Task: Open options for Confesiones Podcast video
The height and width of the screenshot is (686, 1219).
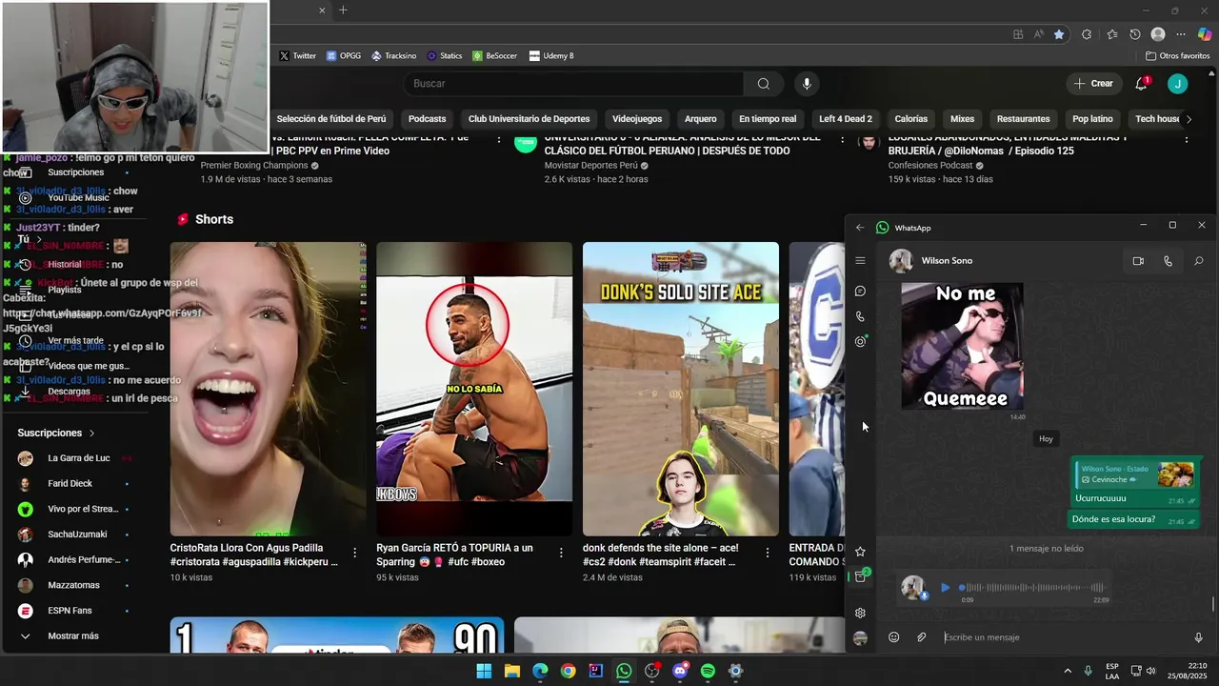Action: tap(1187, 140)
